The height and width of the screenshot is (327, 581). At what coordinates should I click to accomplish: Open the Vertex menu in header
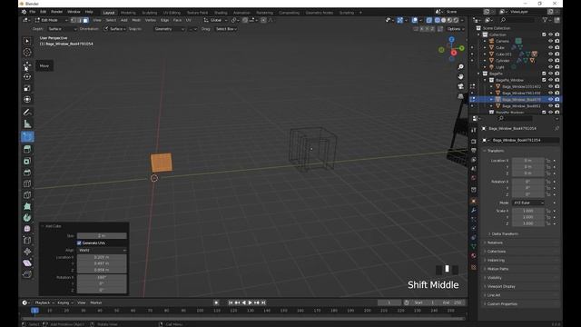(x=151, y=20)
